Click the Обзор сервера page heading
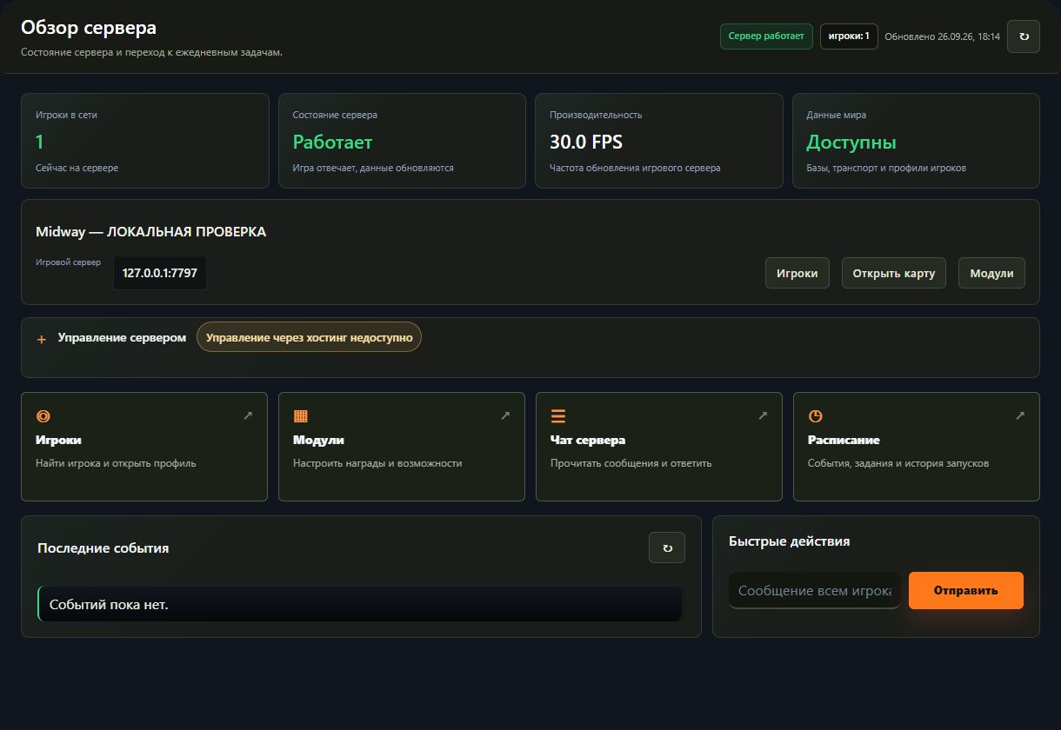 point(89,28)
